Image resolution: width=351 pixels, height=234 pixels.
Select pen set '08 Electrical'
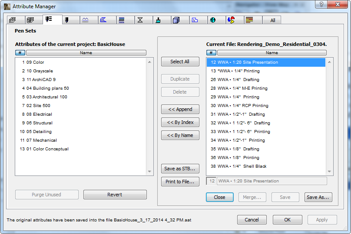81,114
